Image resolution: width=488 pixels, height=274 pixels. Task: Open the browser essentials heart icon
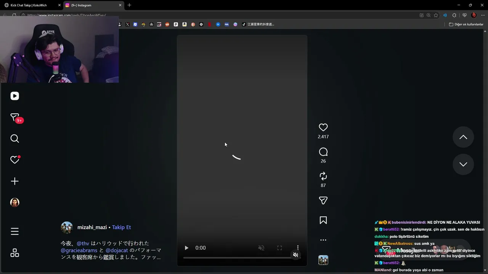464,15
